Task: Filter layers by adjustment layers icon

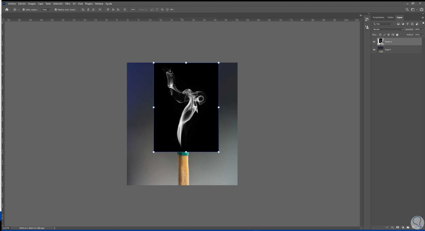Action: (x=403, y=24)
